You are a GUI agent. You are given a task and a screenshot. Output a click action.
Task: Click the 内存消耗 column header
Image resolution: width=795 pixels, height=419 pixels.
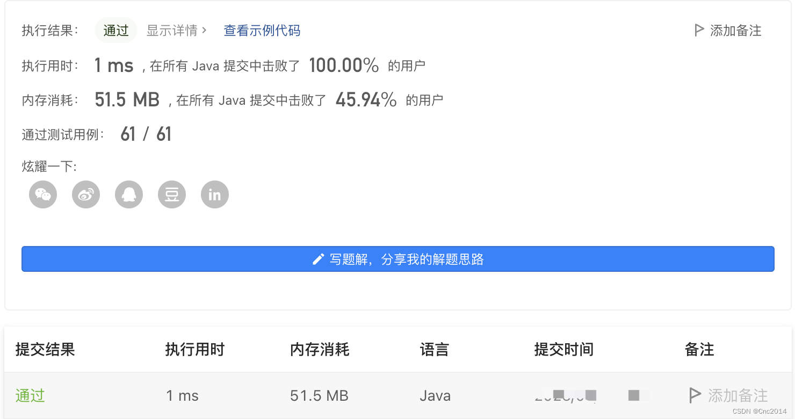[319, 350]
